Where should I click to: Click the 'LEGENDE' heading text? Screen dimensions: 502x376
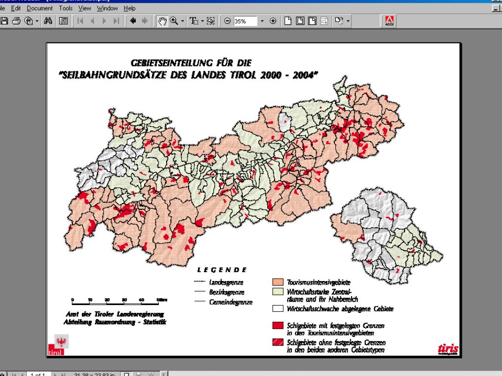(222, 270)
